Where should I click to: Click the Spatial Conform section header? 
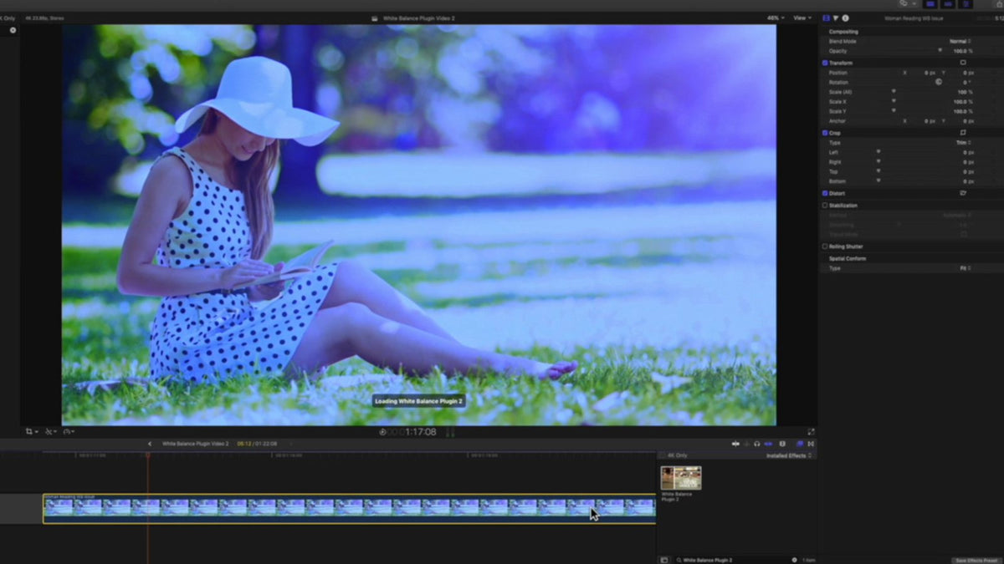click(848, 258)
